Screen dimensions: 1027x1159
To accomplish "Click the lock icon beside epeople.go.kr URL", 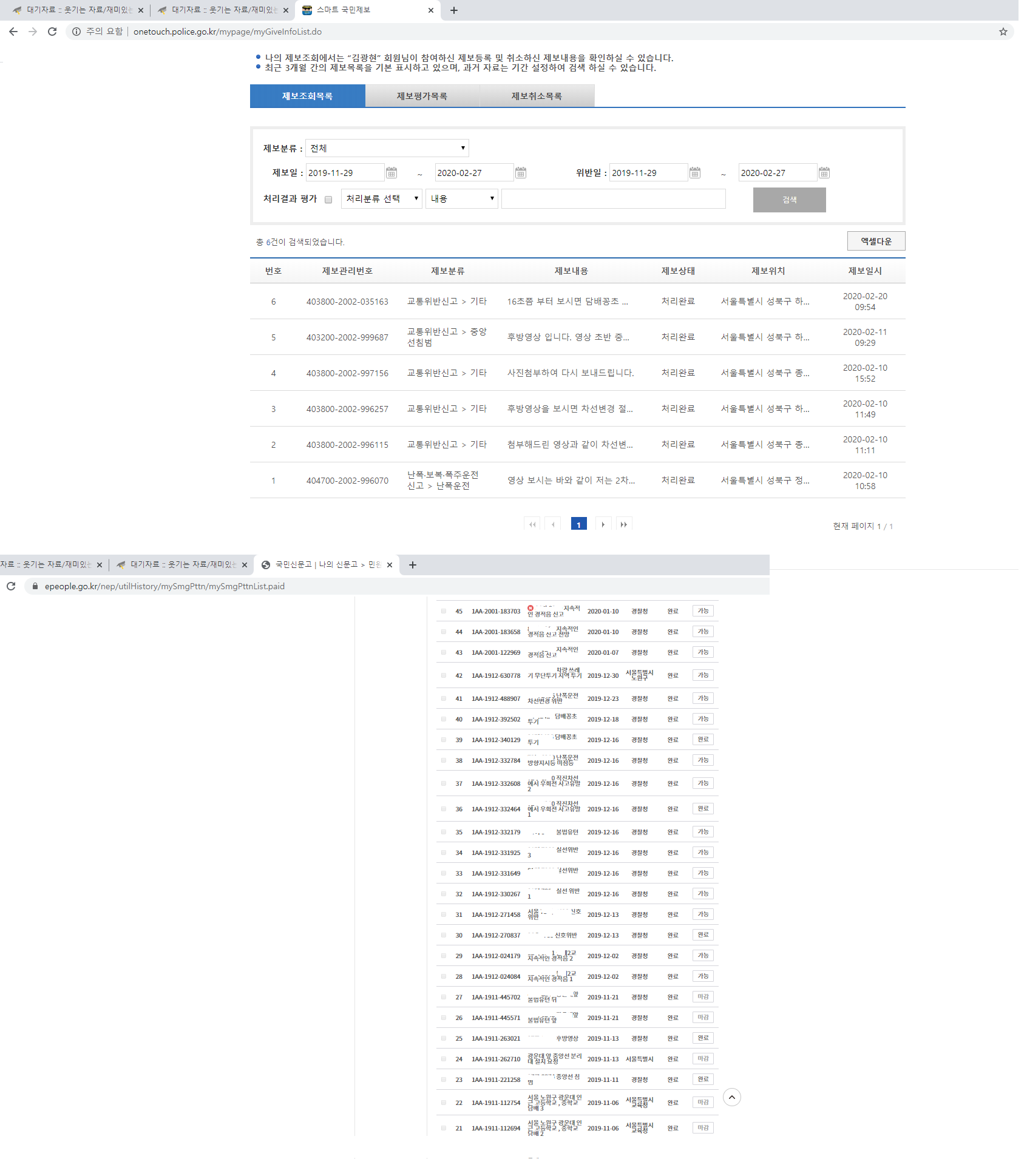I will [x=35, y=586].
